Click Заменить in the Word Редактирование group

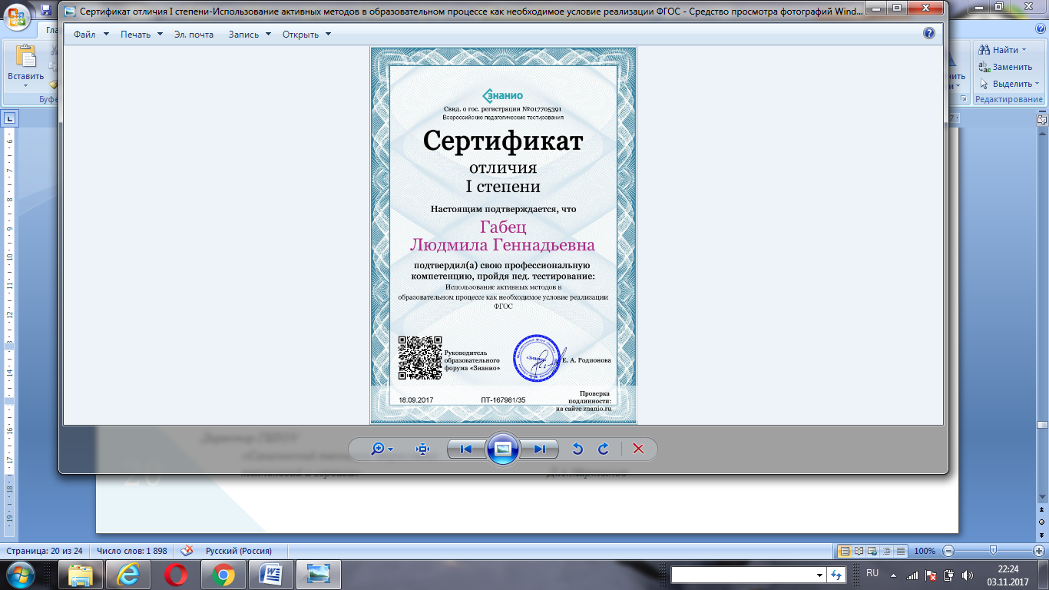pos(1006,67)
